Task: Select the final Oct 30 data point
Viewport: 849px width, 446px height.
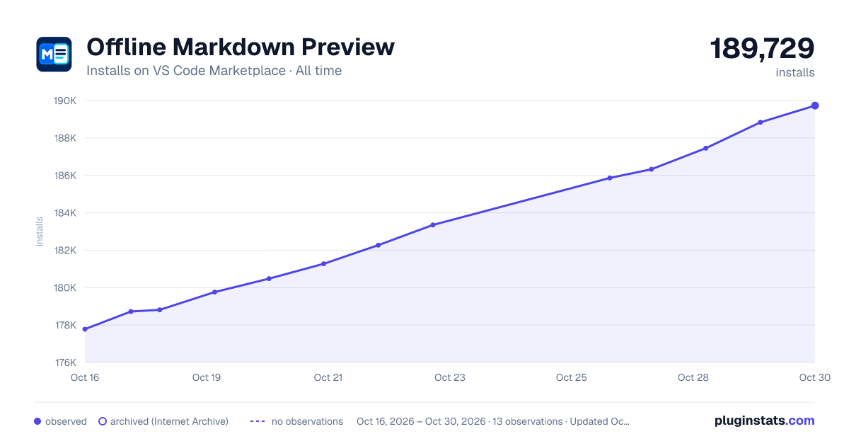Action: pyautogui.click(x=815, y=105)
